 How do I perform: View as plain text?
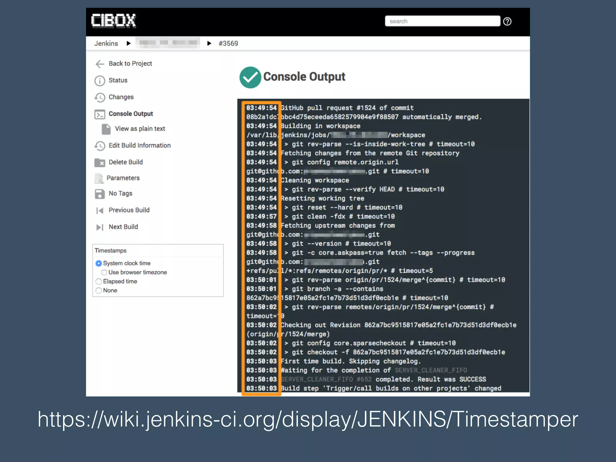click(140, 129)
